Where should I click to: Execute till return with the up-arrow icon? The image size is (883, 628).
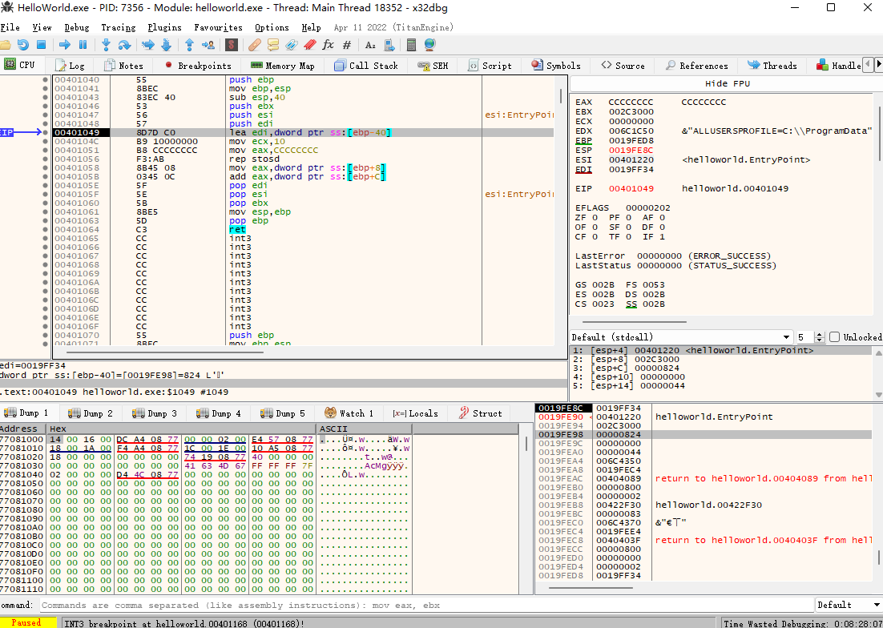click(x=190, y=45)
